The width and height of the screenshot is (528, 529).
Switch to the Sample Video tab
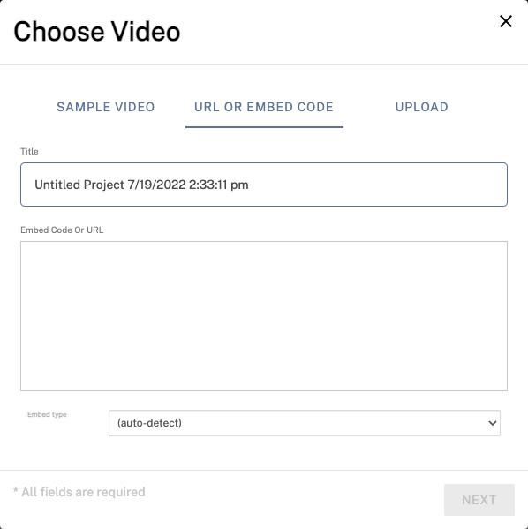pos(106,107)
